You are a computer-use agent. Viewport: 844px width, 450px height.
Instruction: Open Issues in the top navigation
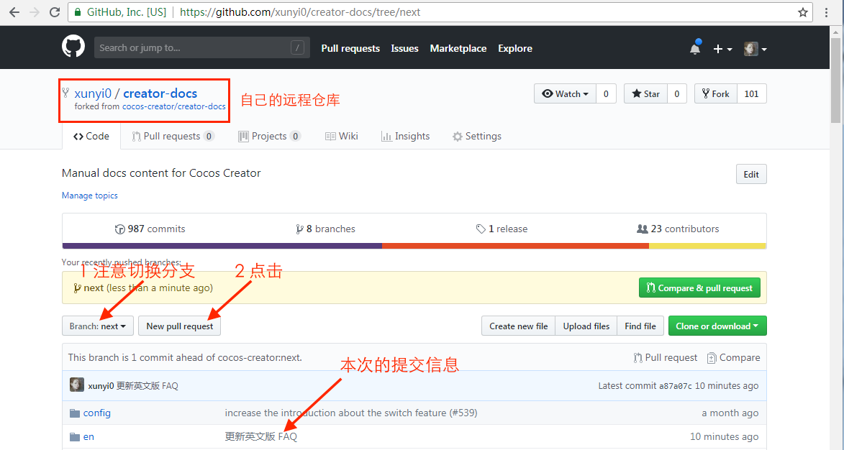pyautogui.click(x=405, y=48)
